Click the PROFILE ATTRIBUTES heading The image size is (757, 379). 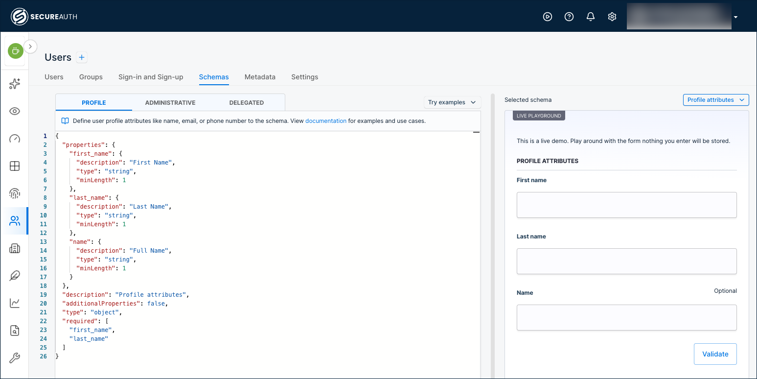pos(548,161)
